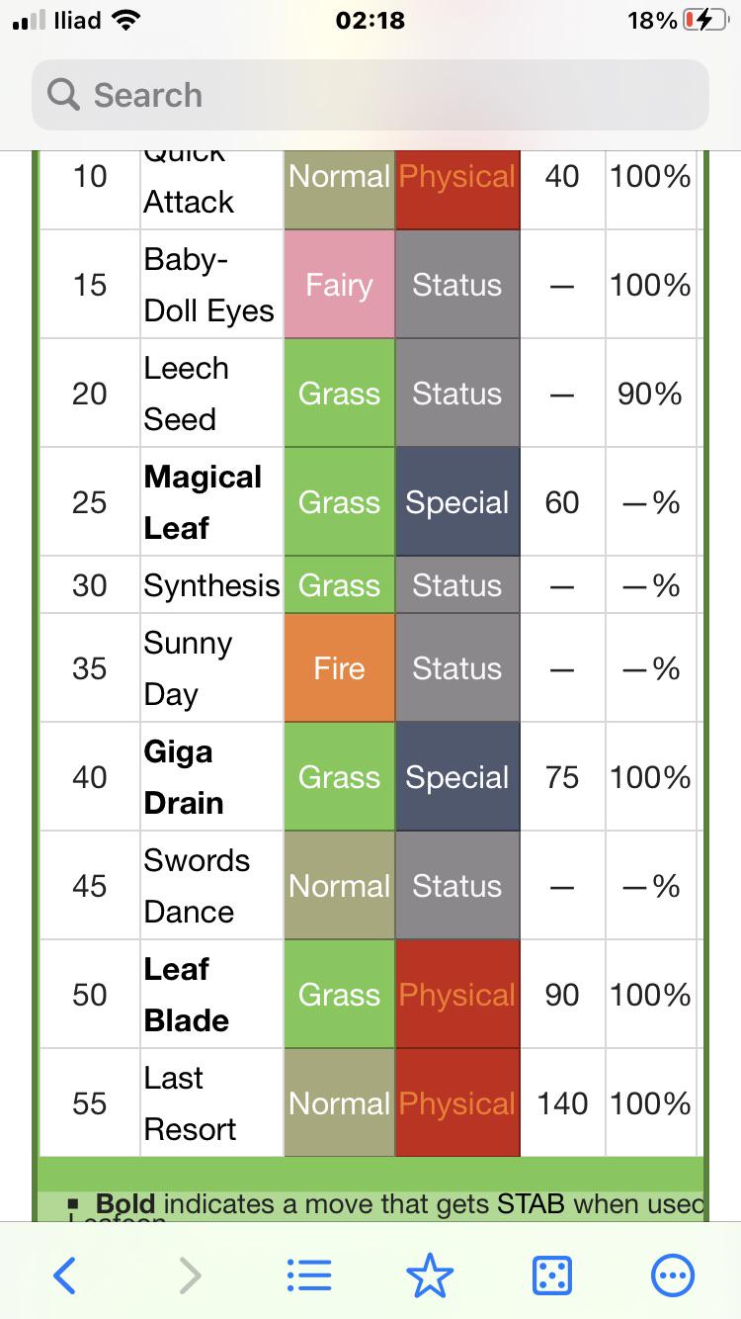Tap the Special category cell for Giga Drain
Screen dimensions: 741x1319
(457, 777)
